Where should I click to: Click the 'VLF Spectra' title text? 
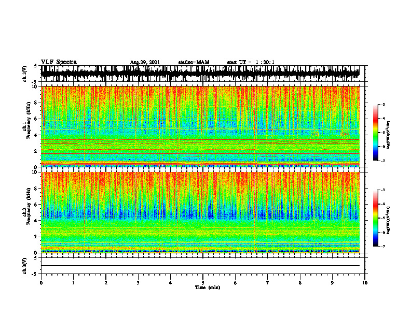click(x=59, y=62)
